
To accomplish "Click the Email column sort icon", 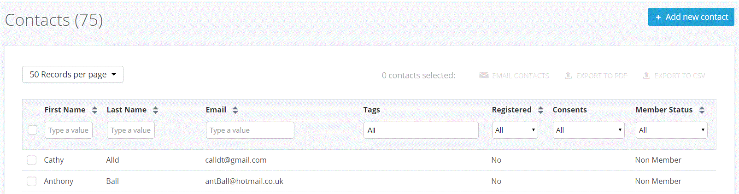I will [x=235, y=110].
